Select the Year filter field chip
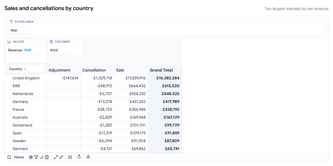 point(19,30)
